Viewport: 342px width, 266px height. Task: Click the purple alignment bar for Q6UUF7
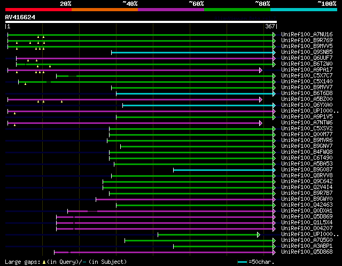pos(145,58)
